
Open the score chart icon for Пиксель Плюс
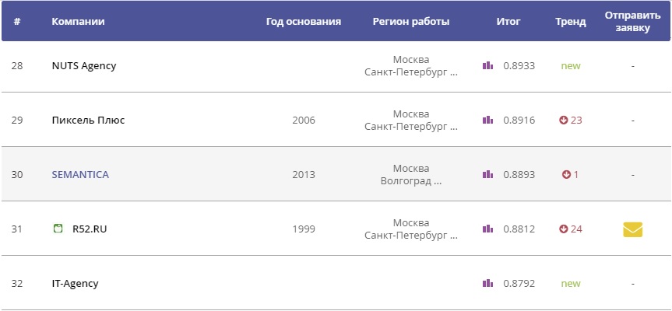487,120
